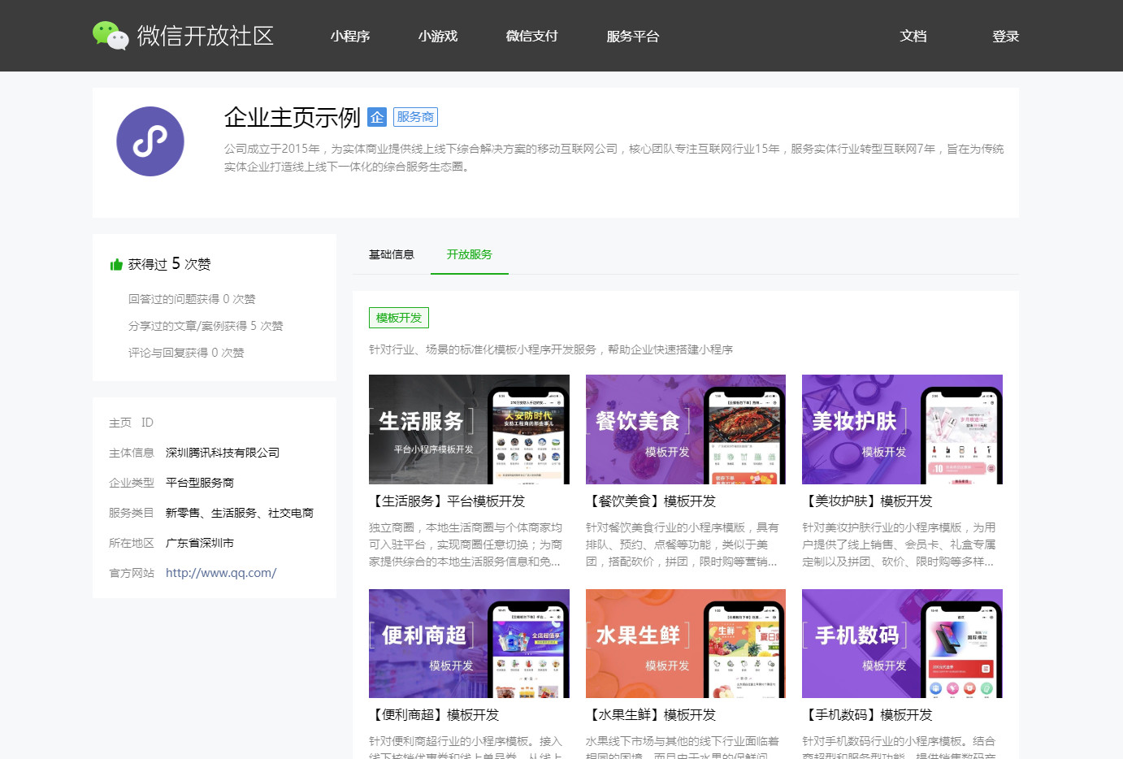Click the 企业主页示例 page title

293,117
